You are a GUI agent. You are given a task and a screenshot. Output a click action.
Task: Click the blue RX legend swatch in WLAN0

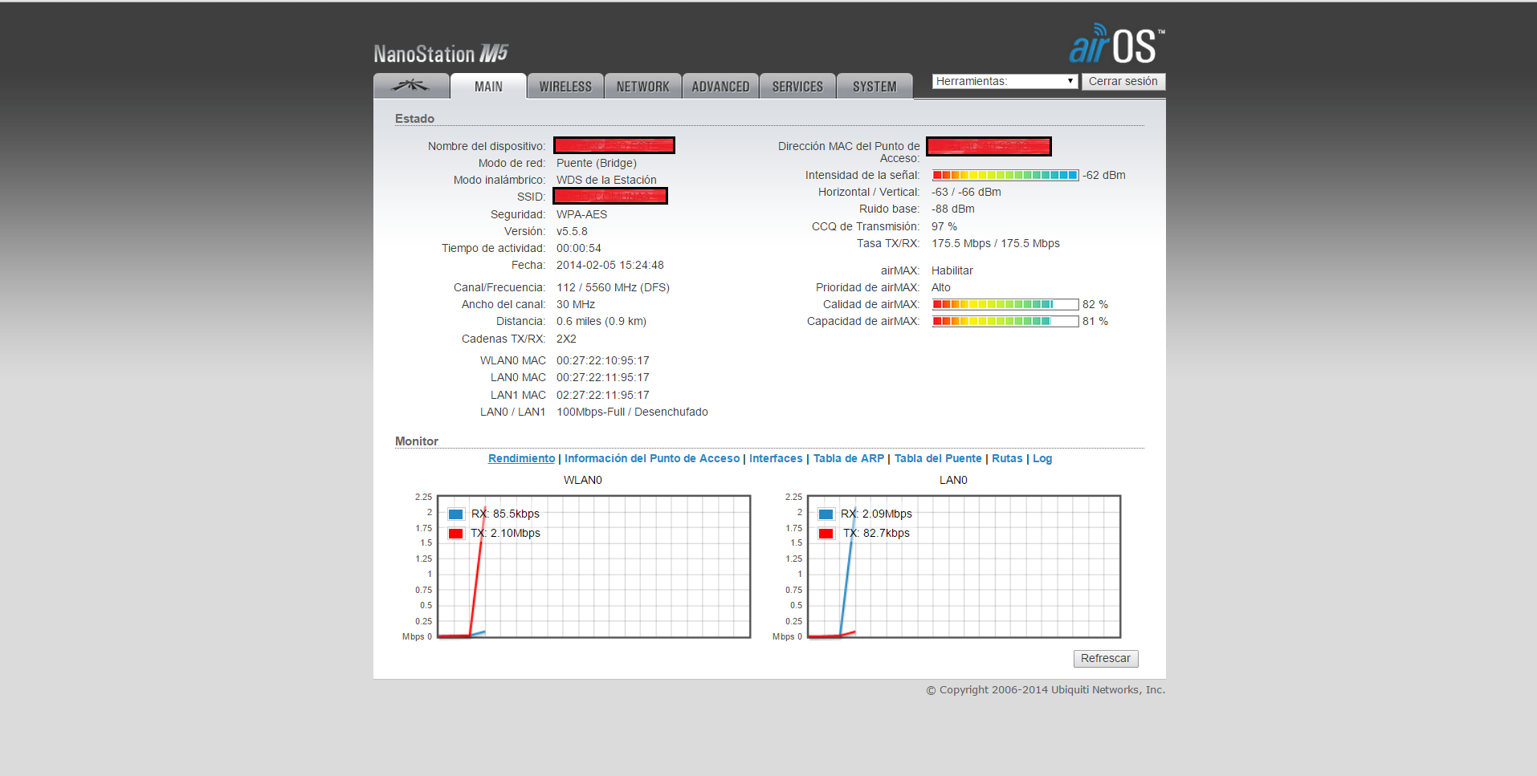coord(456,514)
